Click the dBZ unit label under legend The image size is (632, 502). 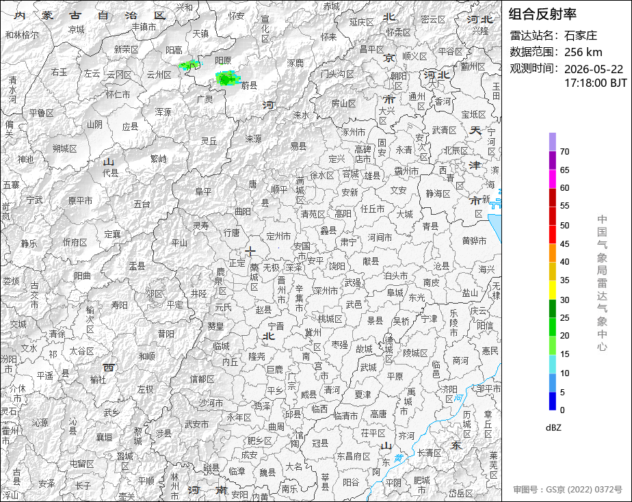[553, 428]
